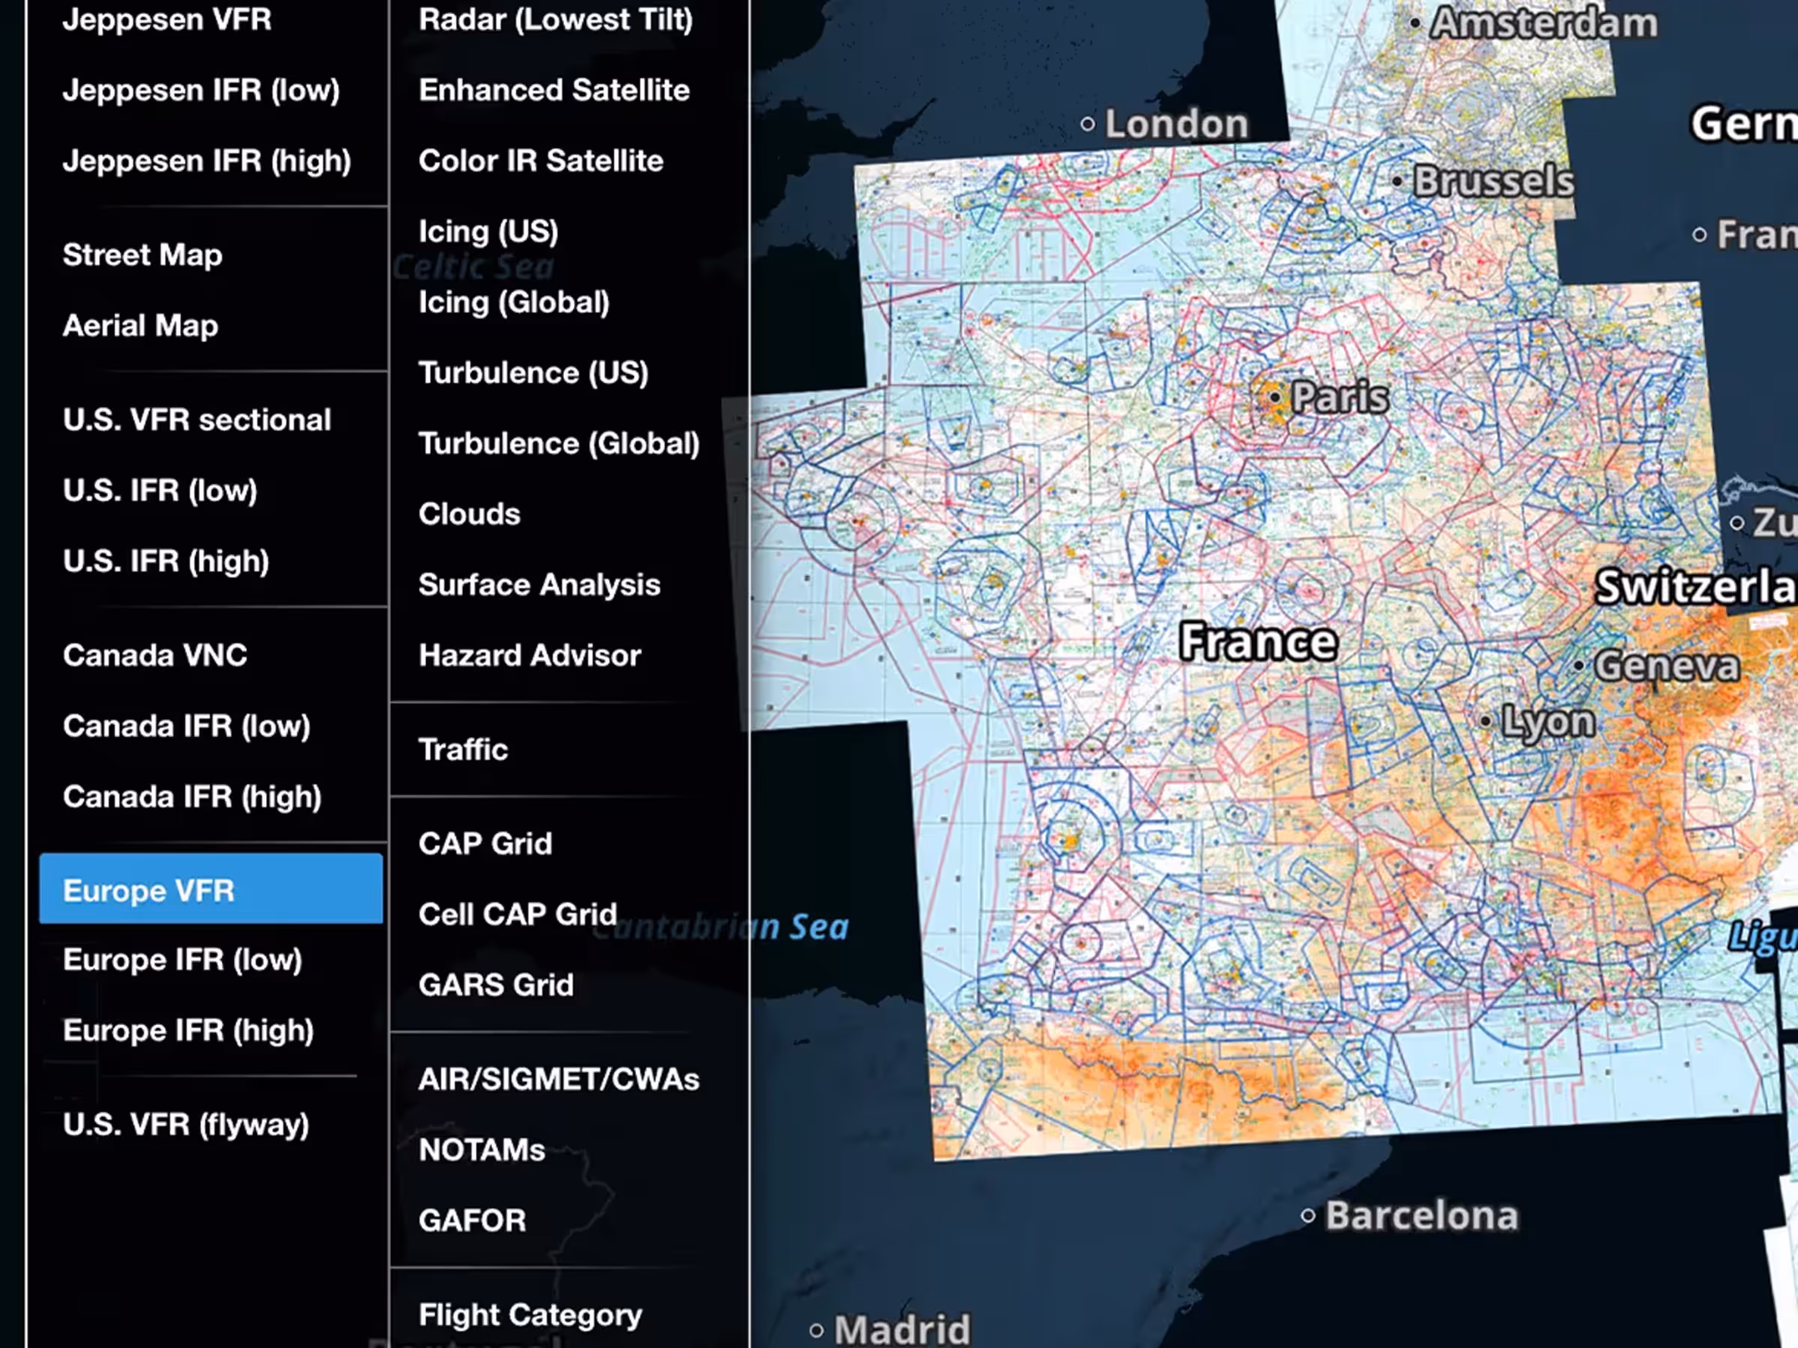Show Clouds overlay
Viewport: 1798px width, 1348px height.
point(469,514)
